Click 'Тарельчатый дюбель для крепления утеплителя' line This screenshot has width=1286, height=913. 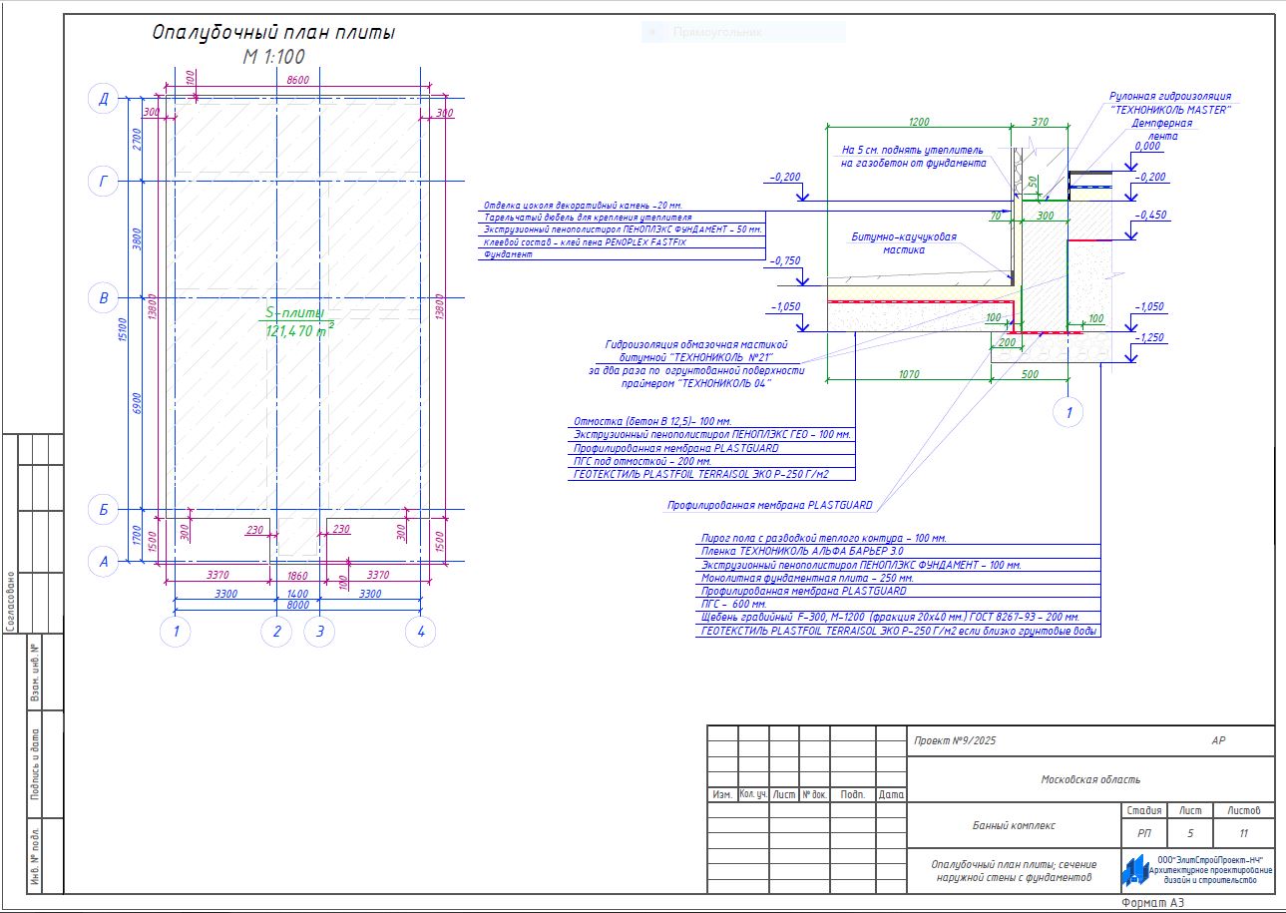(588, 217)
